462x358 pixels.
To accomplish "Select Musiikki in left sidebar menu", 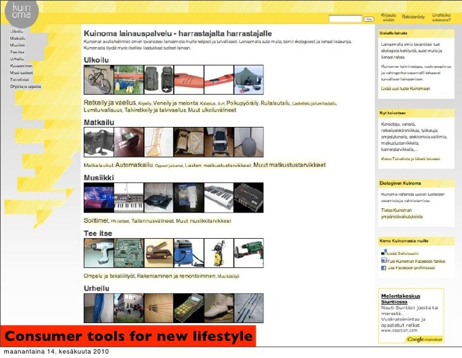I will (x=17, y=45).
